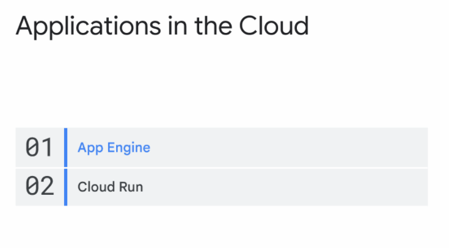Select the word Applications in the heading
Image resolution: width=449 pixels, height=248 pixels.
[89, 27]
